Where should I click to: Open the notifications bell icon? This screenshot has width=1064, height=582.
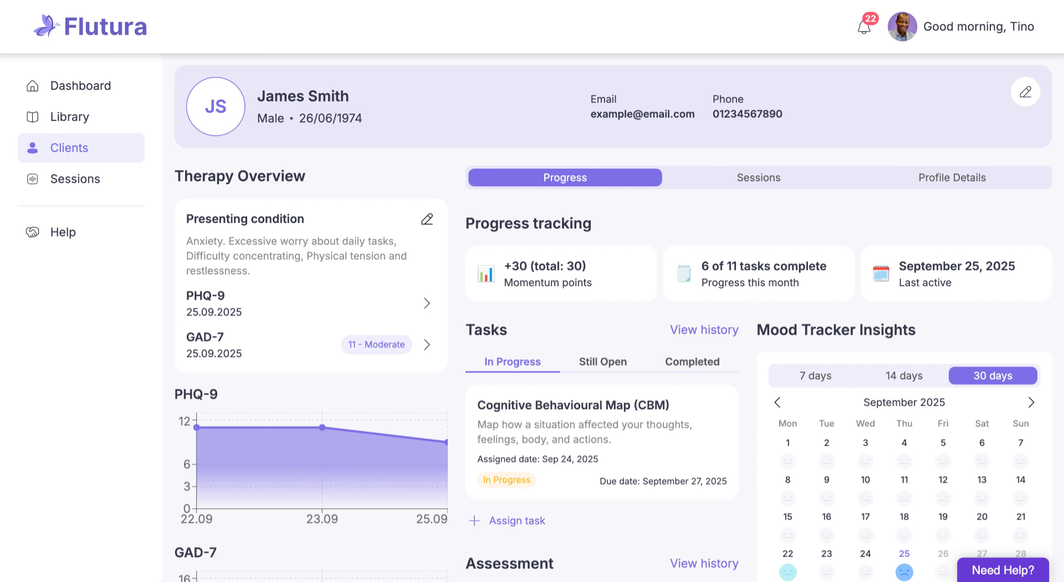tap(864, 27)
